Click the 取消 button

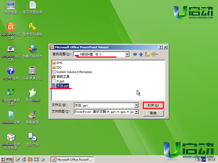[x=153, y=113]
